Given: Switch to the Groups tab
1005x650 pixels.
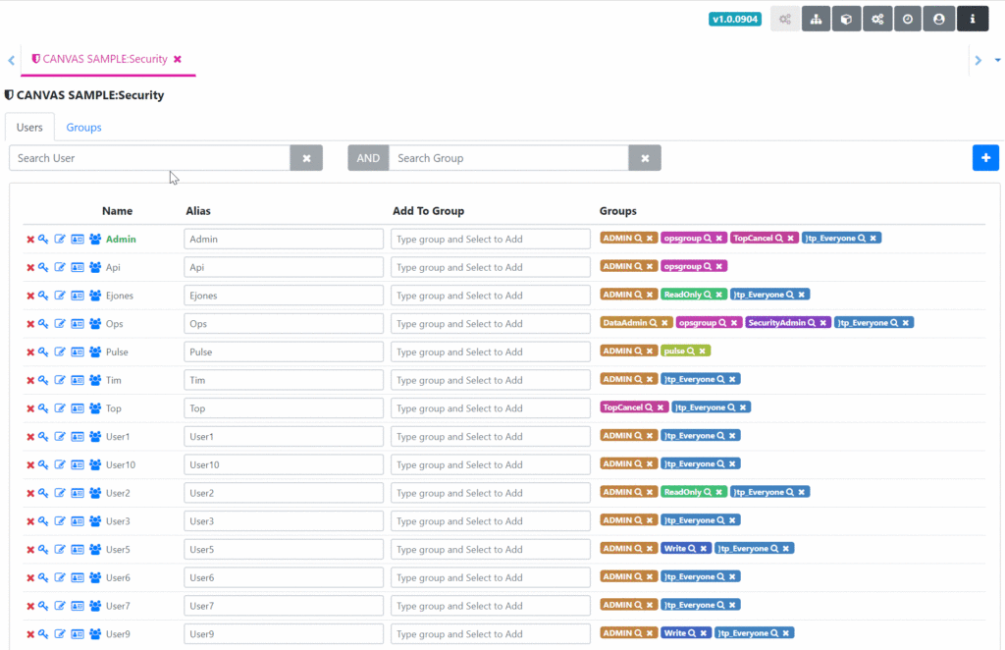Looking at the screenshot, I should click(83, 128).
